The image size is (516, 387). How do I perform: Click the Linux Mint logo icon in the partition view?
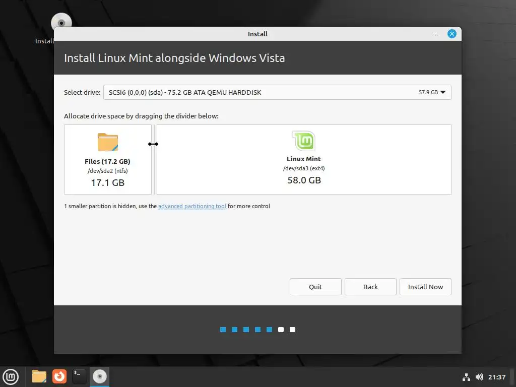pyautogui.click(x=304, y=141)
